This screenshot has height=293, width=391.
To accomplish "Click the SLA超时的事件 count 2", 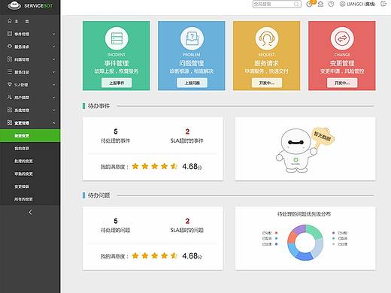I will pos(187,131).
